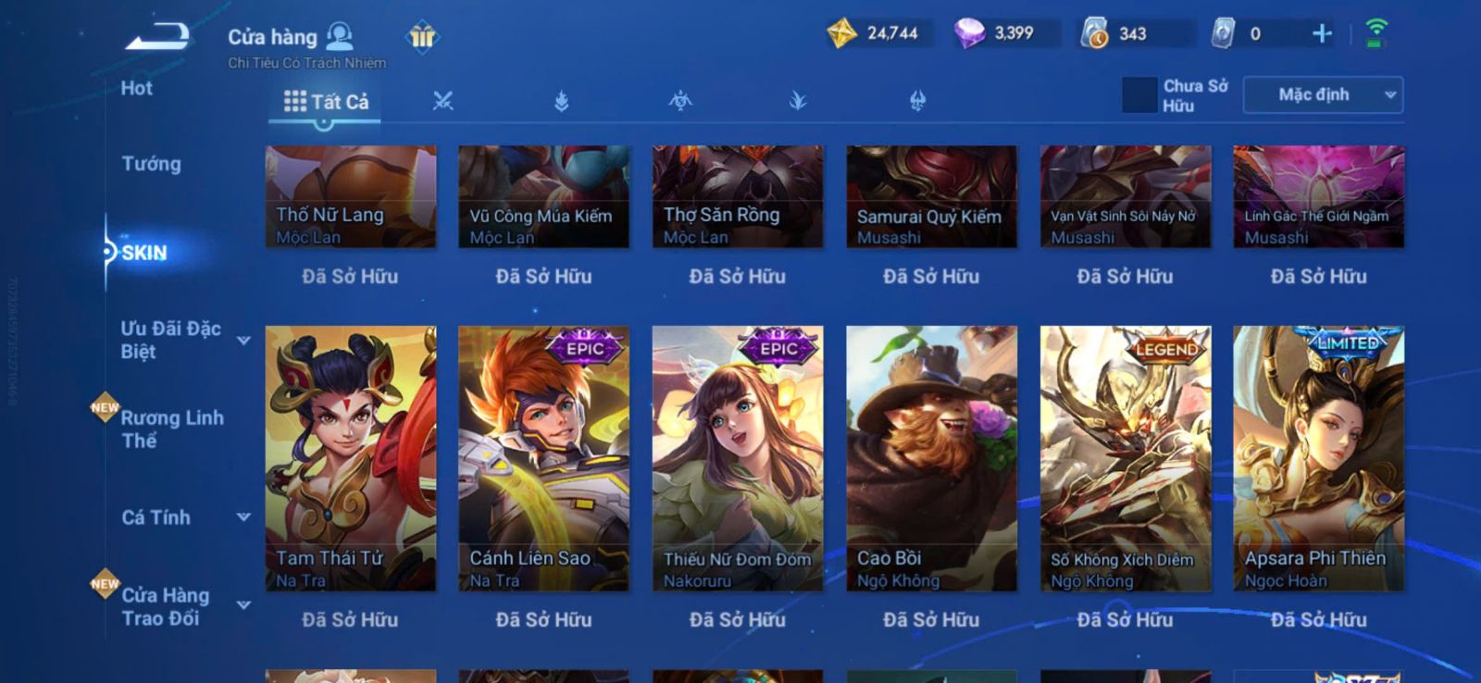Open the Tướng menu item

coord(152,164)
